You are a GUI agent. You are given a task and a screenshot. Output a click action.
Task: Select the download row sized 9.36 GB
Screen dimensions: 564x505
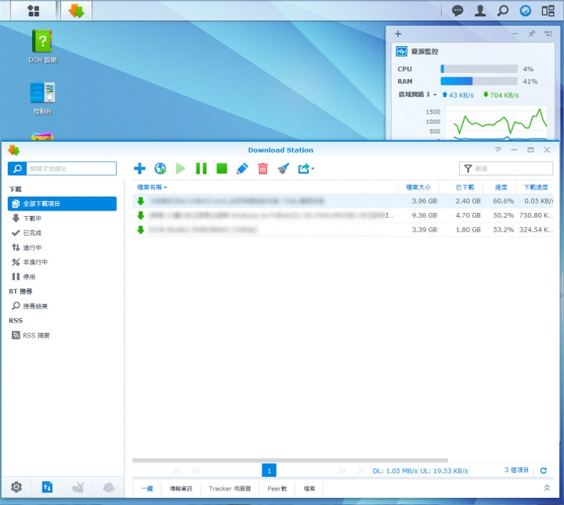[x=343, y=215]
